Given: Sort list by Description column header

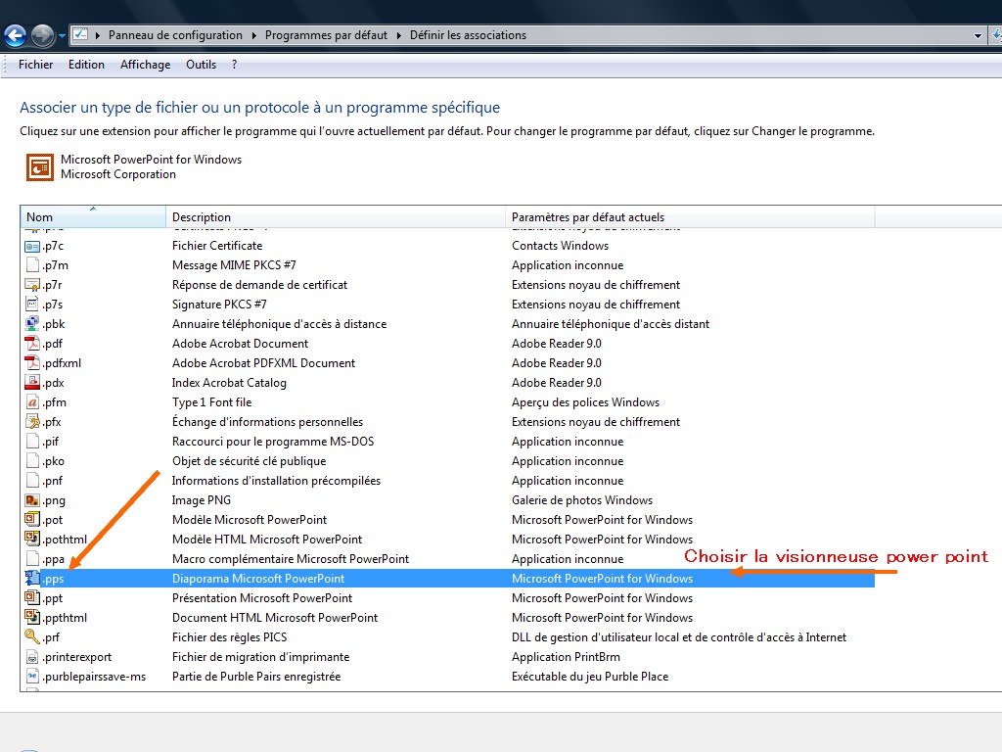Looking at the screenshot, I should point(336,216).
